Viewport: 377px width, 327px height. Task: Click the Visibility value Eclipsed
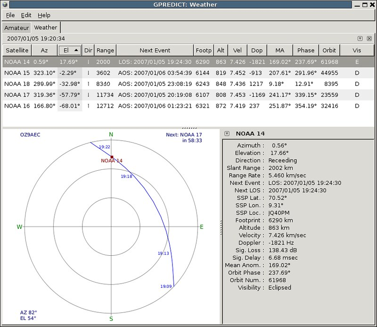(279, 287)
